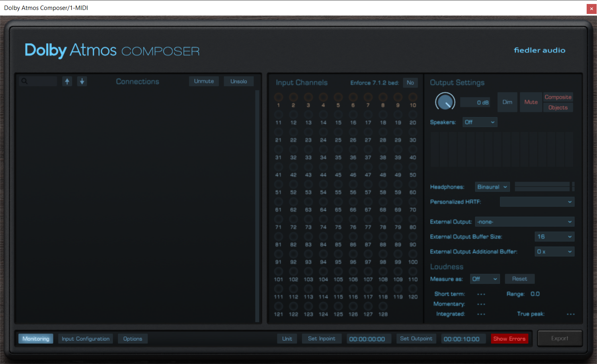Viewport: 597px width, 364px height.
Task: Click the Connections list scrollbar
Action: [x=257, y=205]
